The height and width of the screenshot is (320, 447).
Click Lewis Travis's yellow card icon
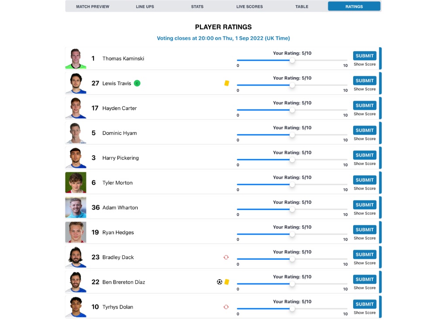click(227, 83)
